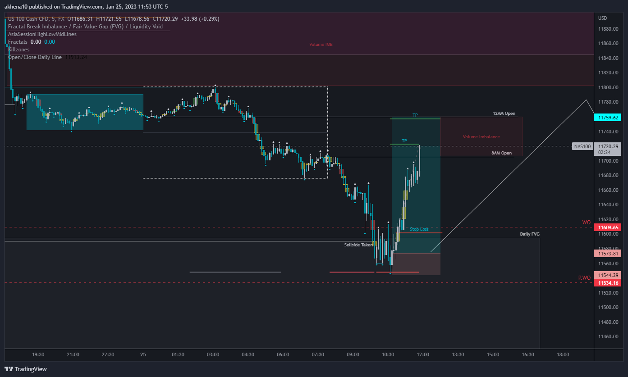This screenshot has width=628, height=377.
Task: Click the red 11609.65 WO price tag
Action: [608, 228]
